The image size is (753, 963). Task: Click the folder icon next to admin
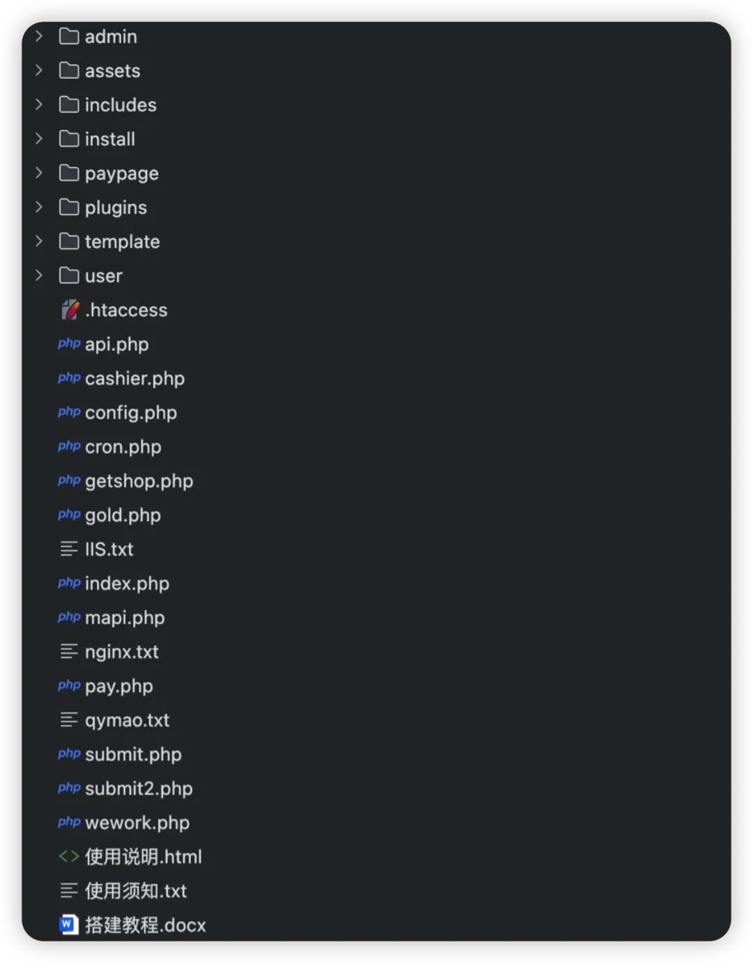coord(69,36)
